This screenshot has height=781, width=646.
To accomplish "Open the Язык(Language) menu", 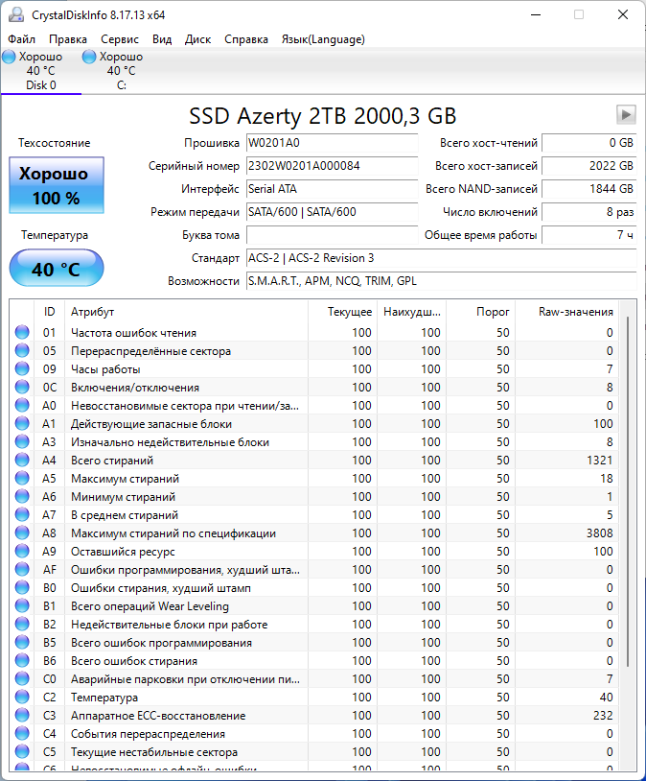I will pos(323,39).
